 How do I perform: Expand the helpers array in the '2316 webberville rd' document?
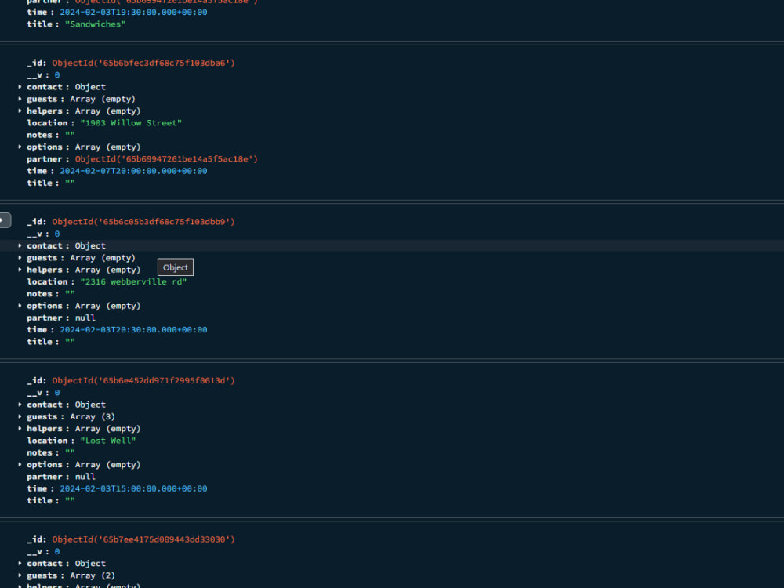[20, 269]
